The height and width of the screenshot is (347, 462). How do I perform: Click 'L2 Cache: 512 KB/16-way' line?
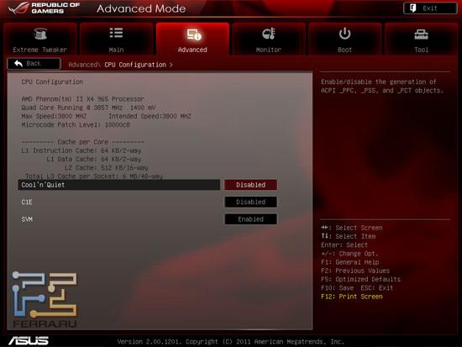106,167
